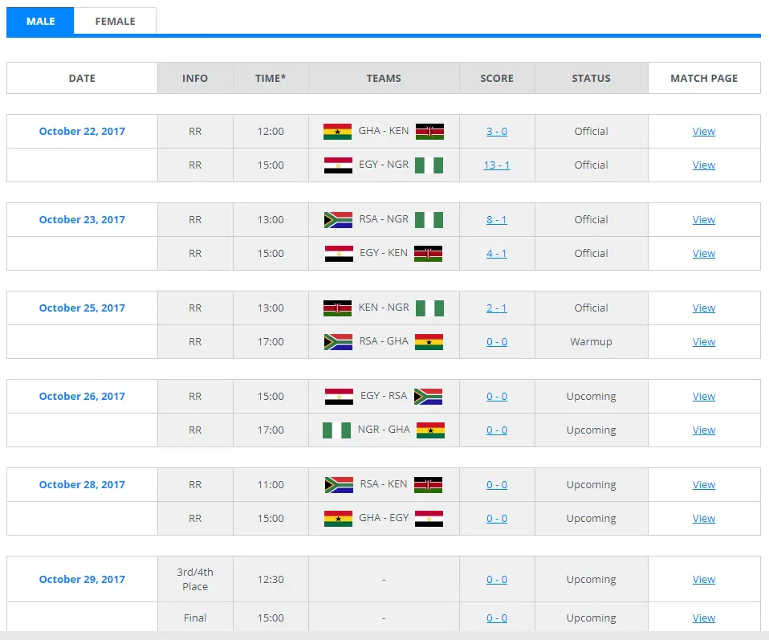View match page for RSA - NGR
This screenshot has width=769, height=640.
click(x=704, y=220)
